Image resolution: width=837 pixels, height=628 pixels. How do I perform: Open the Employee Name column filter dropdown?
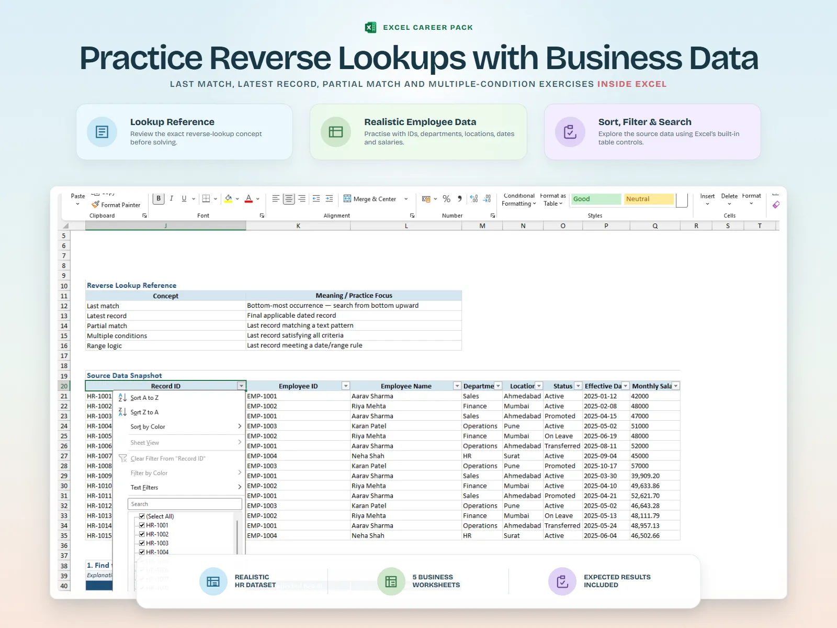click(x=457, y=386)
